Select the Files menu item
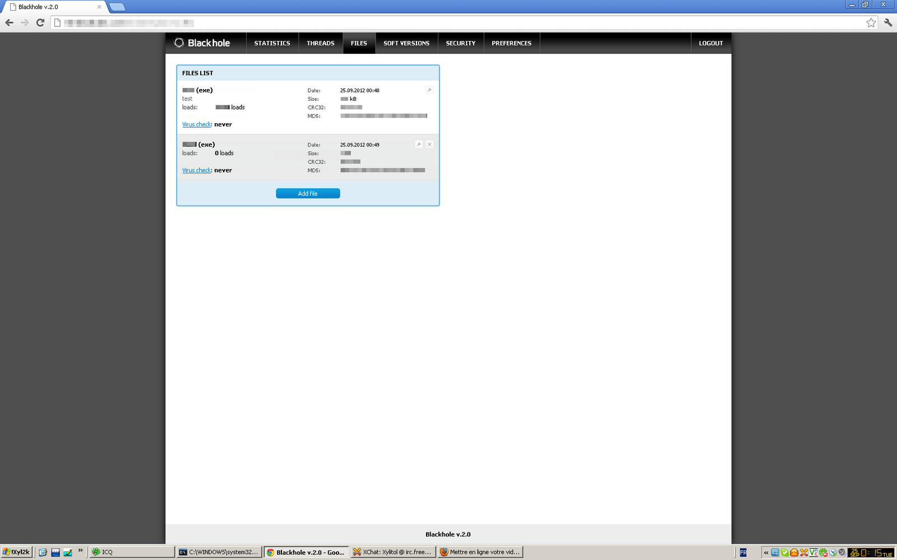This screenshot has width=897, height=560. pyautogui.click(x=359, y=43)
